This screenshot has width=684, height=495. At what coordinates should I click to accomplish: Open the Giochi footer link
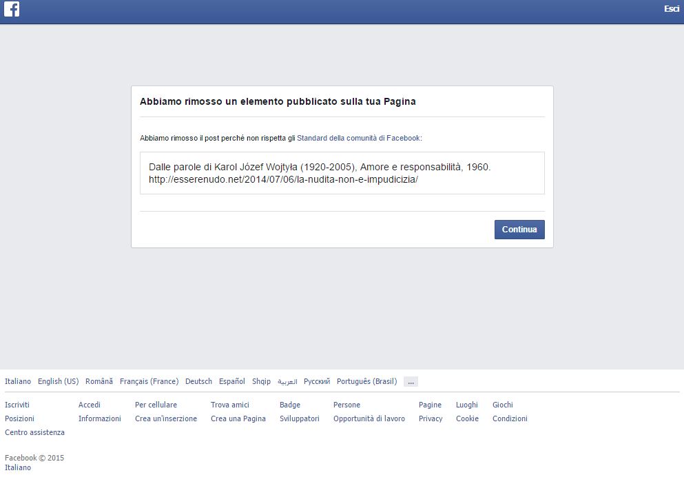tap(503, 405)
